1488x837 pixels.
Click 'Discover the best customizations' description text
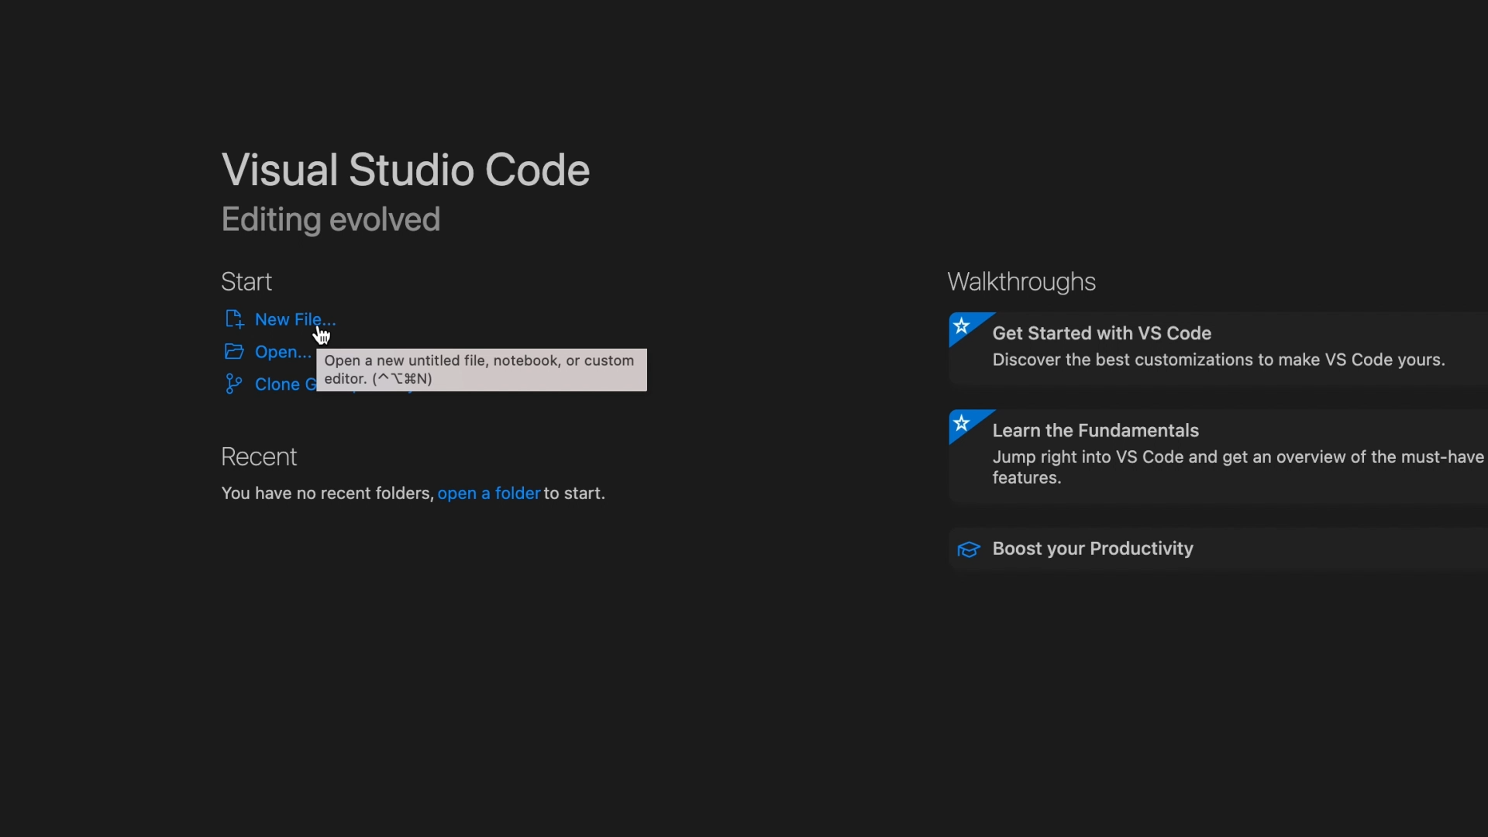(x=1219, y=360)
